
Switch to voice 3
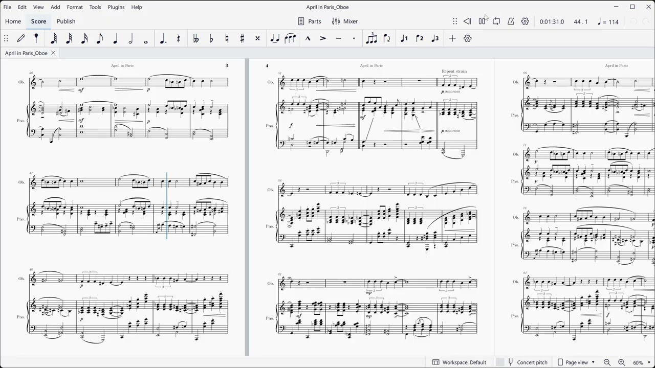click(435, 38)
